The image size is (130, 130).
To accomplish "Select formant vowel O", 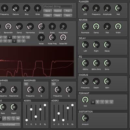I will coord(107,102).
